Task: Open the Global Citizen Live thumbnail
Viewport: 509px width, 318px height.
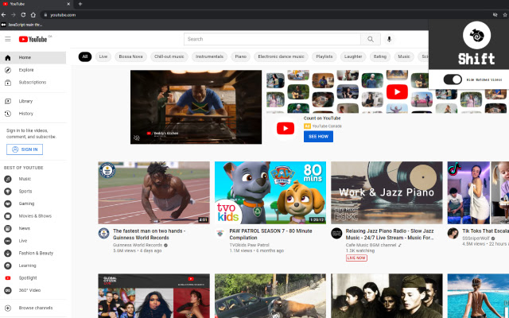Action: [153, 296]
